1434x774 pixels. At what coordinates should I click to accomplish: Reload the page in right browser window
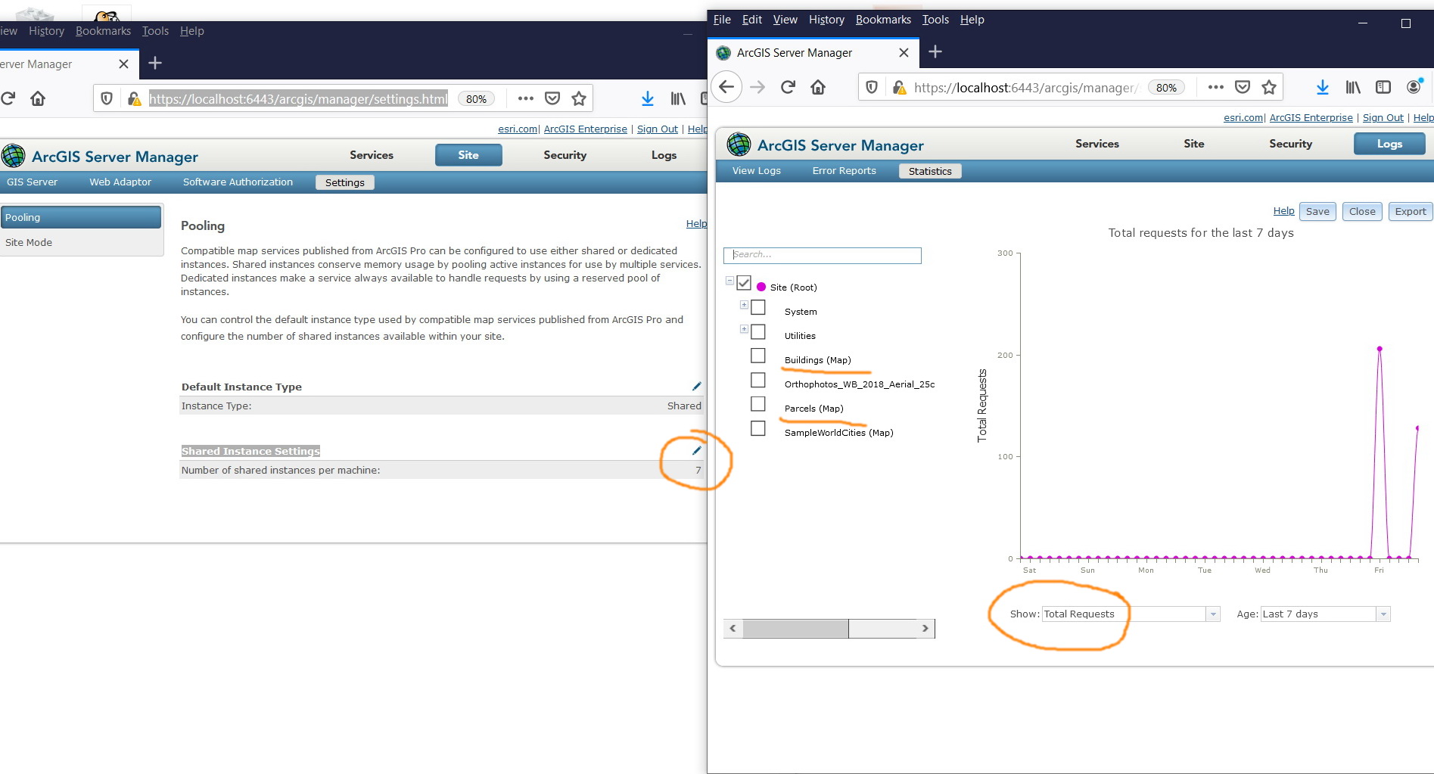788,87
